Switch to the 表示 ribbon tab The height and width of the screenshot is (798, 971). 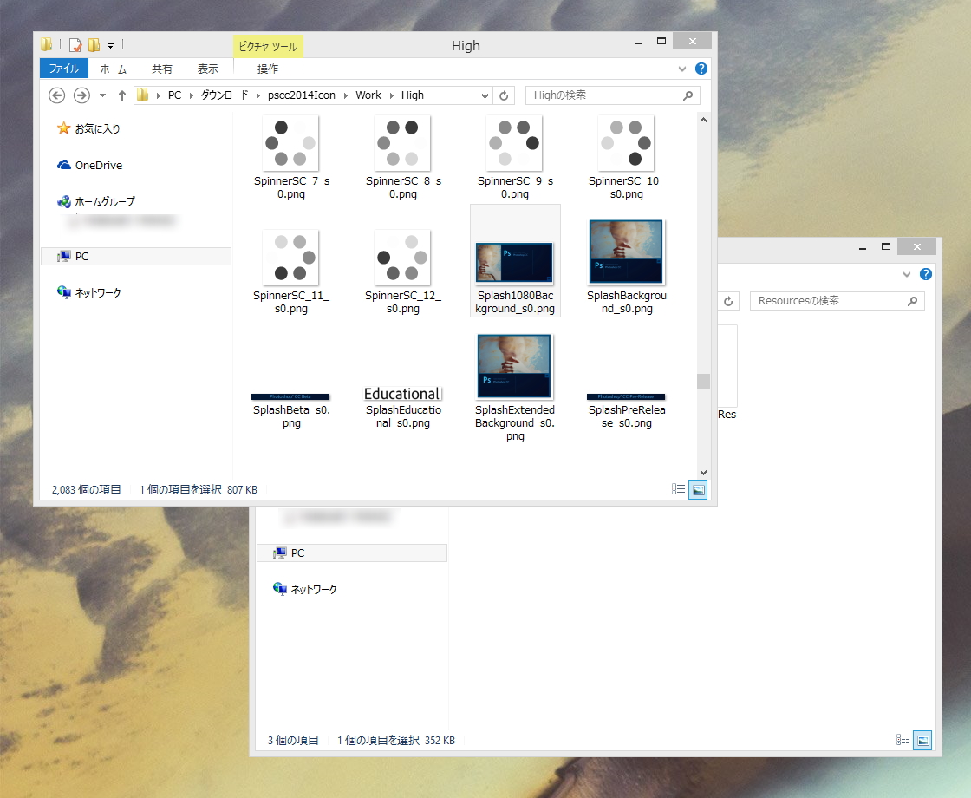tap(207, 69)
